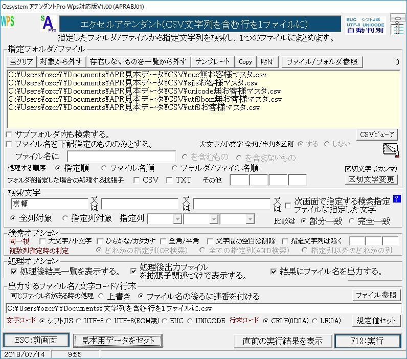Check 指定文字列は除く checkbox
The image size is (407, 359).
285,241
